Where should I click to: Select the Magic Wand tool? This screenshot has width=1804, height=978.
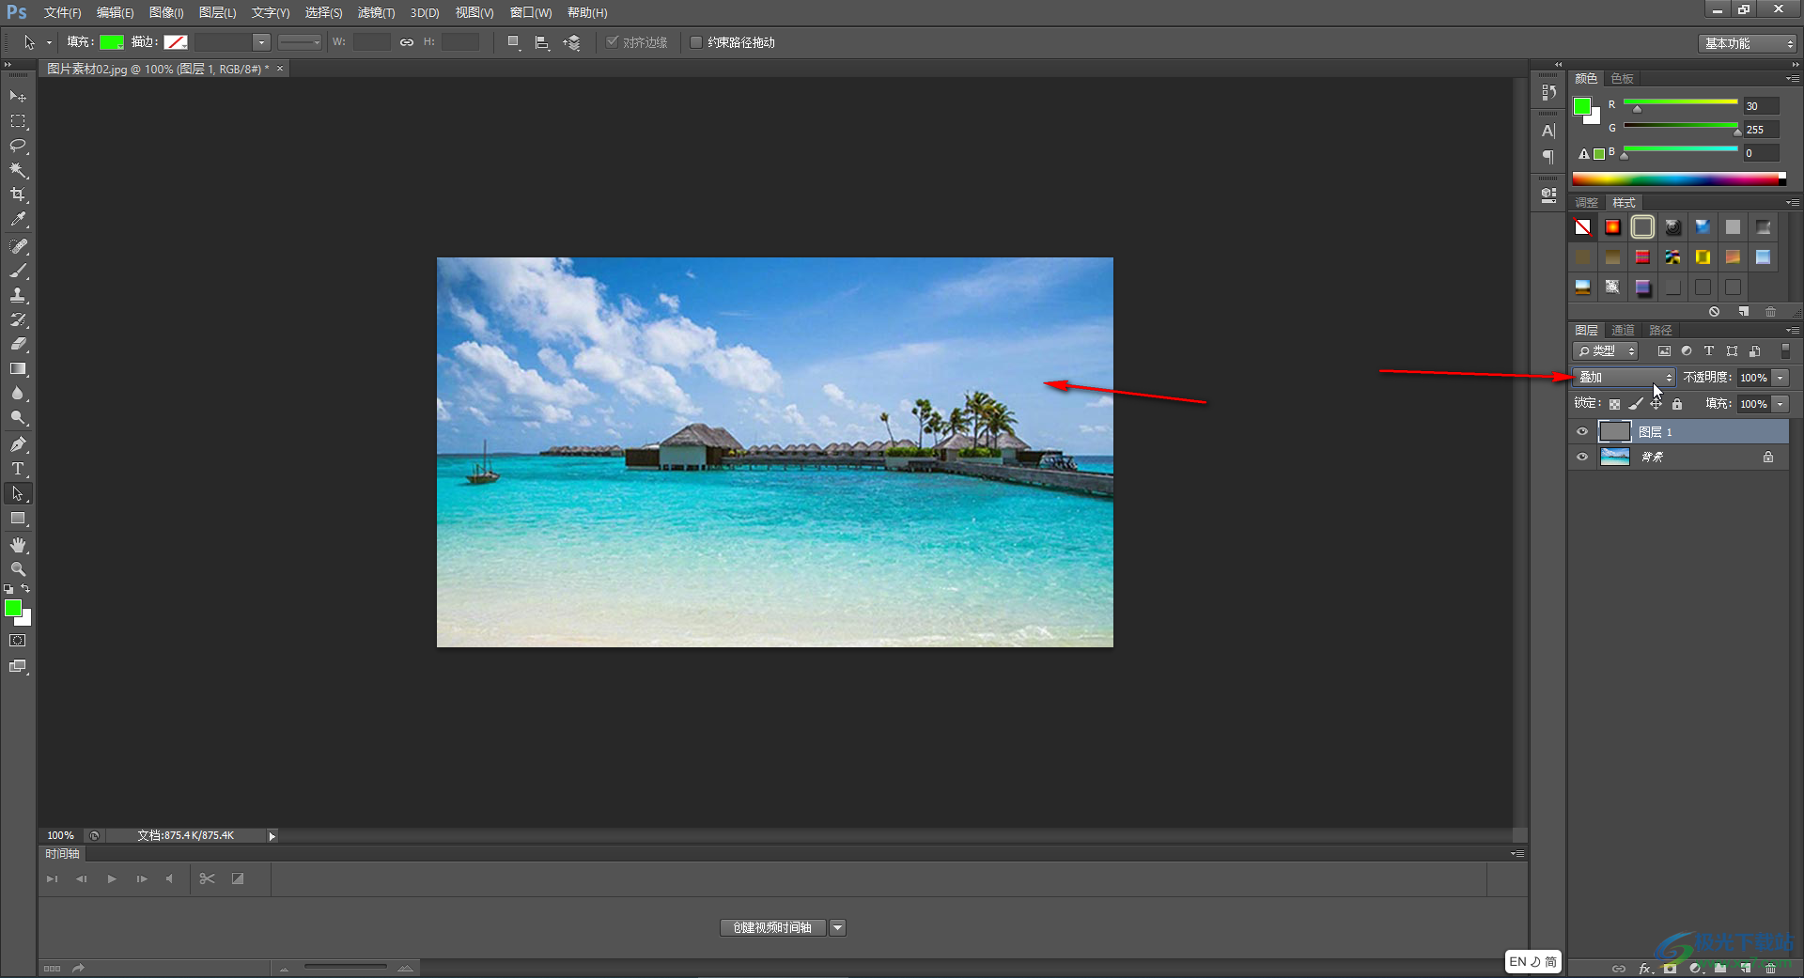(x=18, y=170)
